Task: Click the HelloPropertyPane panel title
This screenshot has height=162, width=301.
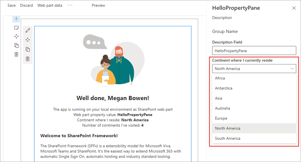Action: [236, 8]
